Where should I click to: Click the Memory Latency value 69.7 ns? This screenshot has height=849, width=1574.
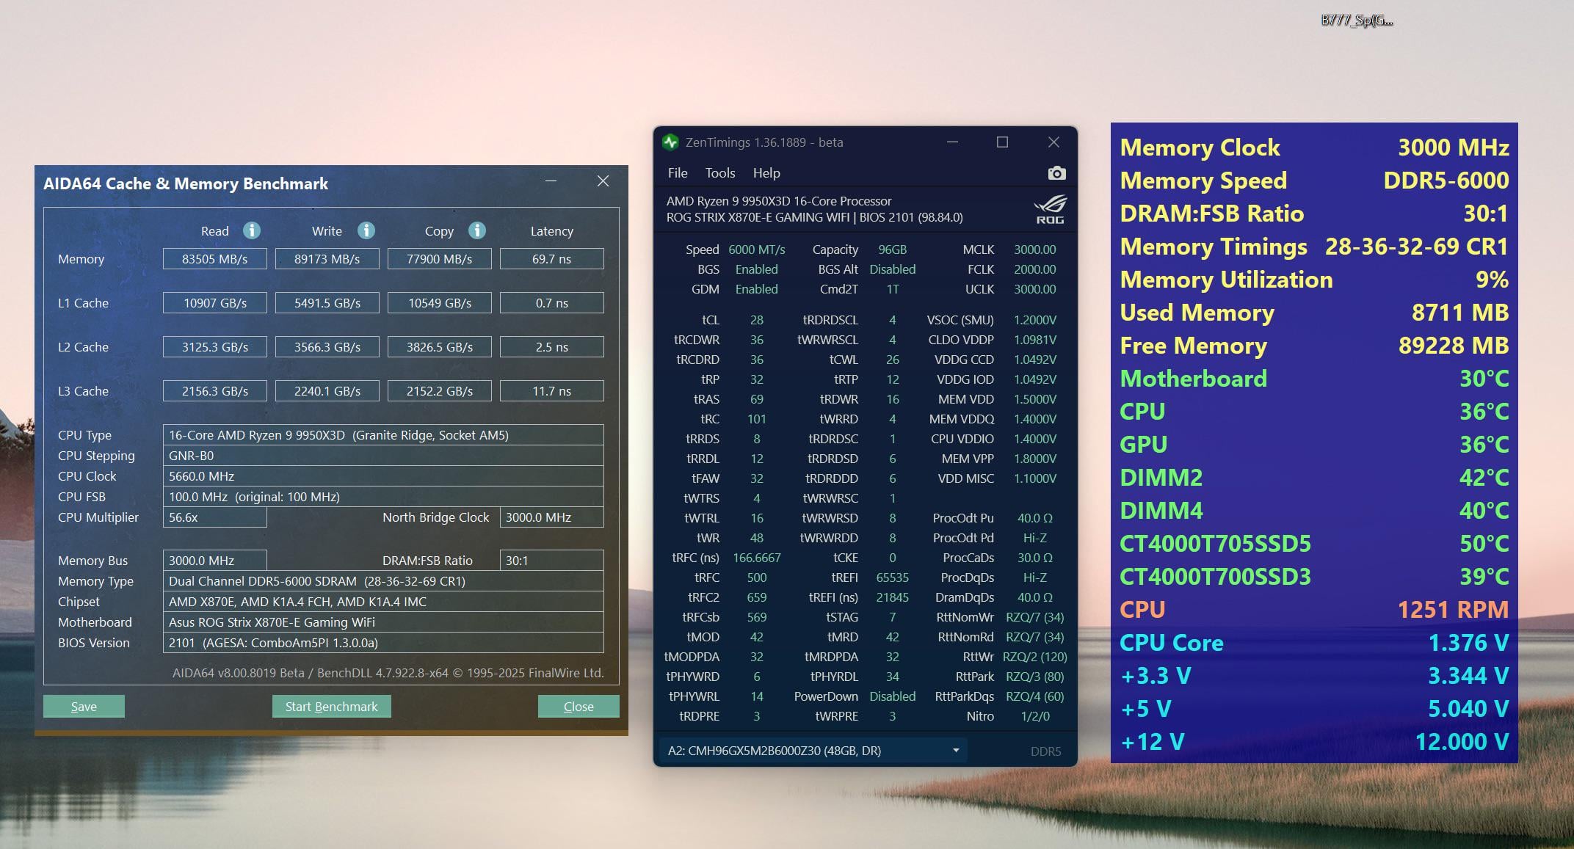(x=551, y=259)
